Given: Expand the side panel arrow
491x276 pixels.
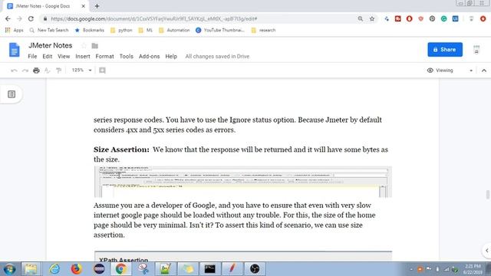Looking at the screenshot, I should (486, 251).
